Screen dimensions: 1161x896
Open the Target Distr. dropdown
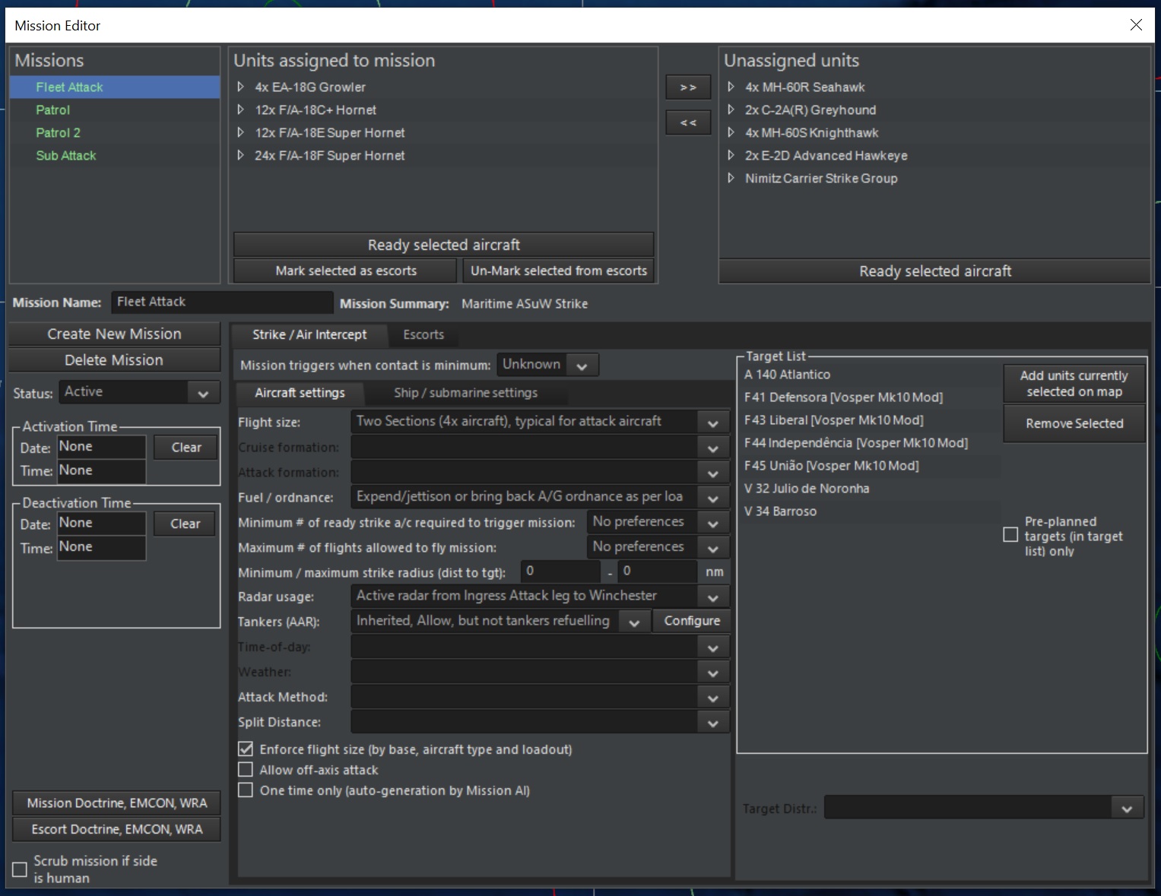(x=984, y=808)
